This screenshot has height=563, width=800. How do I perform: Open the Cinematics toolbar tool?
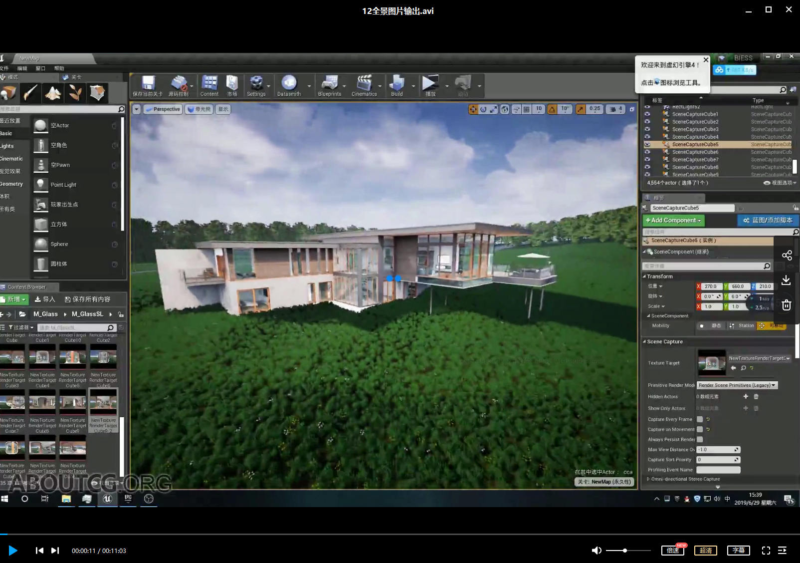364,84
